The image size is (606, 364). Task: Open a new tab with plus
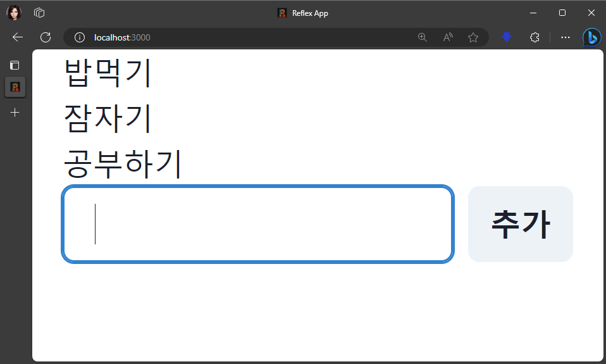[x=15, y=113]
